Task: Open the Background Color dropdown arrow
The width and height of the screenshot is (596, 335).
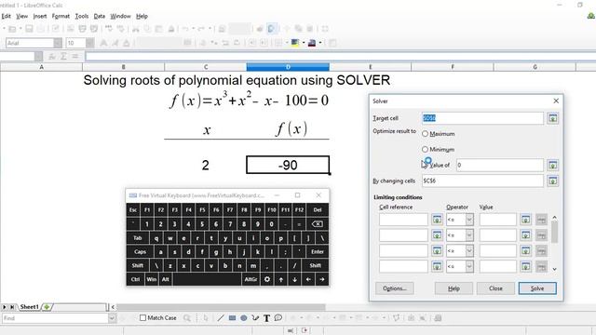Action: (x=304, y=43)
